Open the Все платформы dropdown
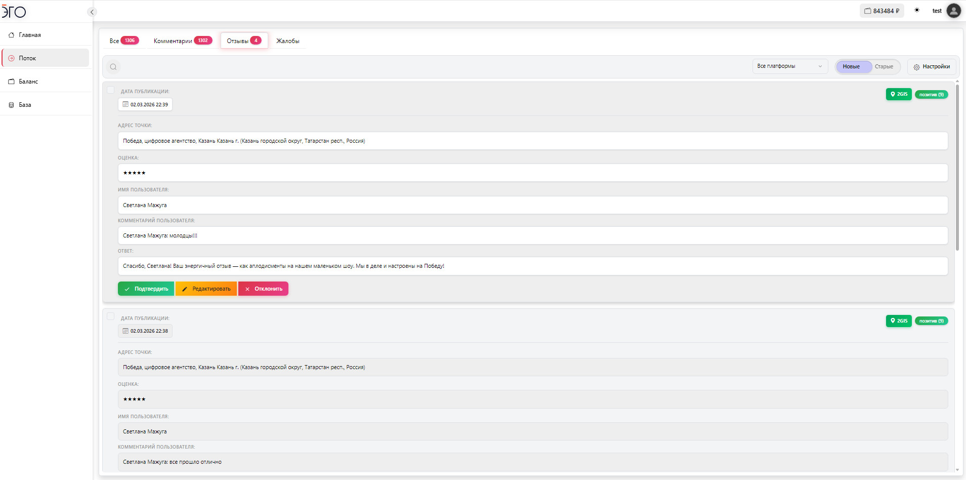The height and width of the screenshot is (480, 966). pos(789,66)
